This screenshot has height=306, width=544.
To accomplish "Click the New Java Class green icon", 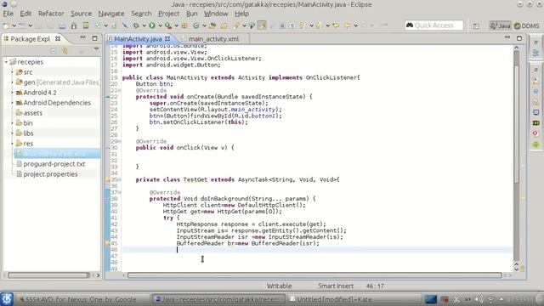I will pyautogui.click(x=196, y=25).
